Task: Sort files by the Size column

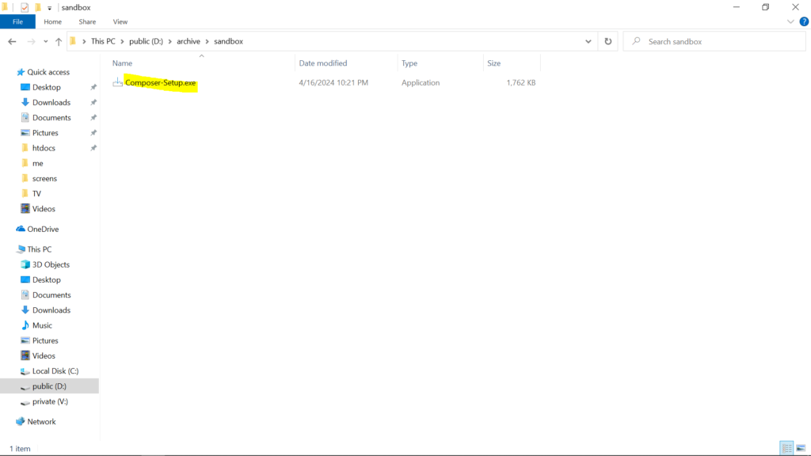Action: coord(494,63)
